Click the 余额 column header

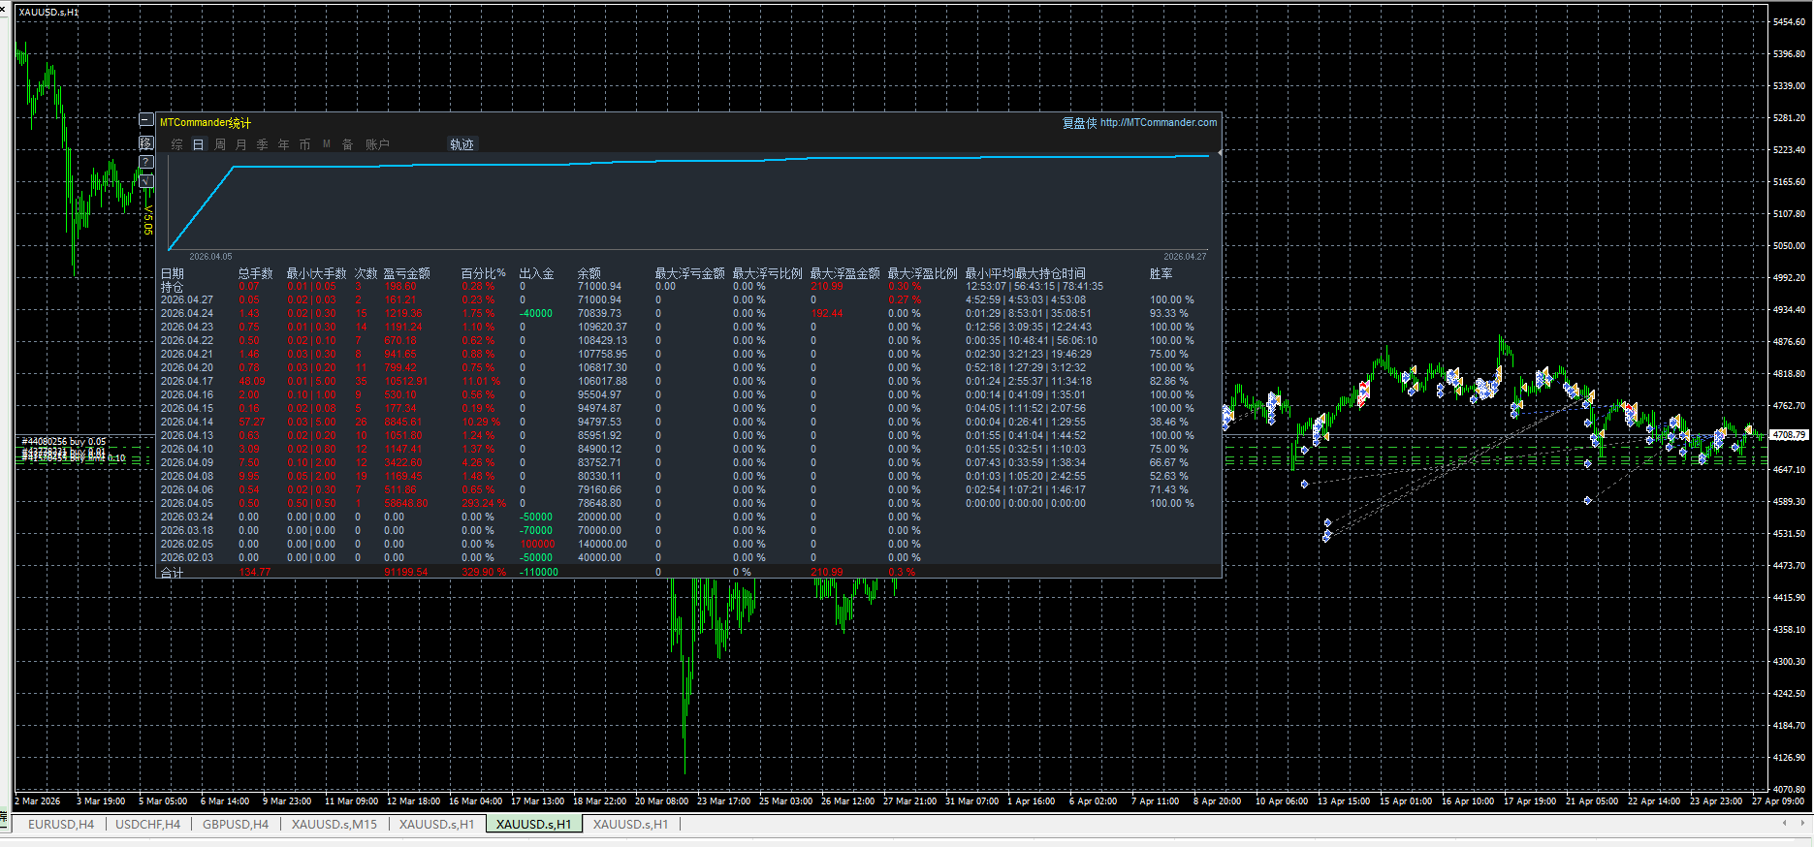click(589, 273)
